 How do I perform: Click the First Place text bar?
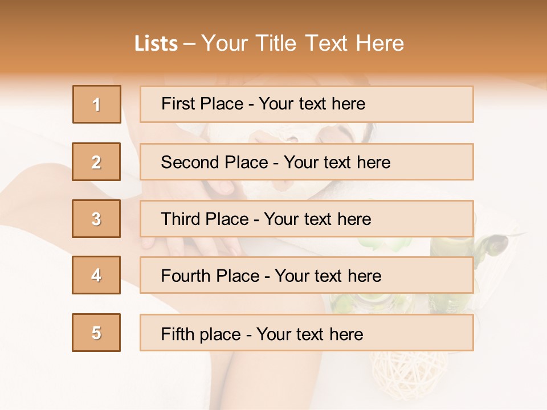[x=307, y=104]
